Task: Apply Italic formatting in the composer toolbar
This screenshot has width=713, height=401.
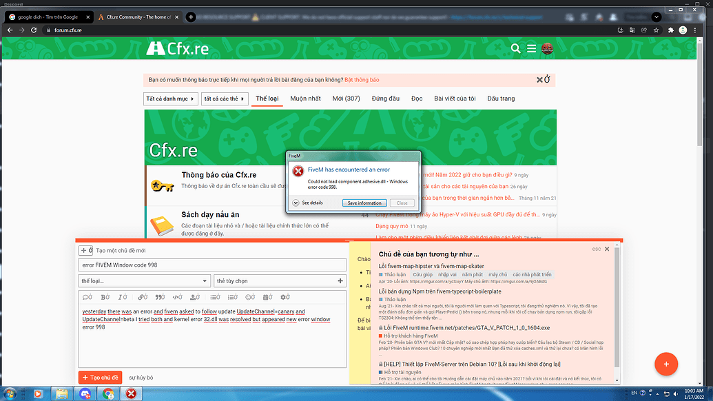Action: click(x=121, y=297)
